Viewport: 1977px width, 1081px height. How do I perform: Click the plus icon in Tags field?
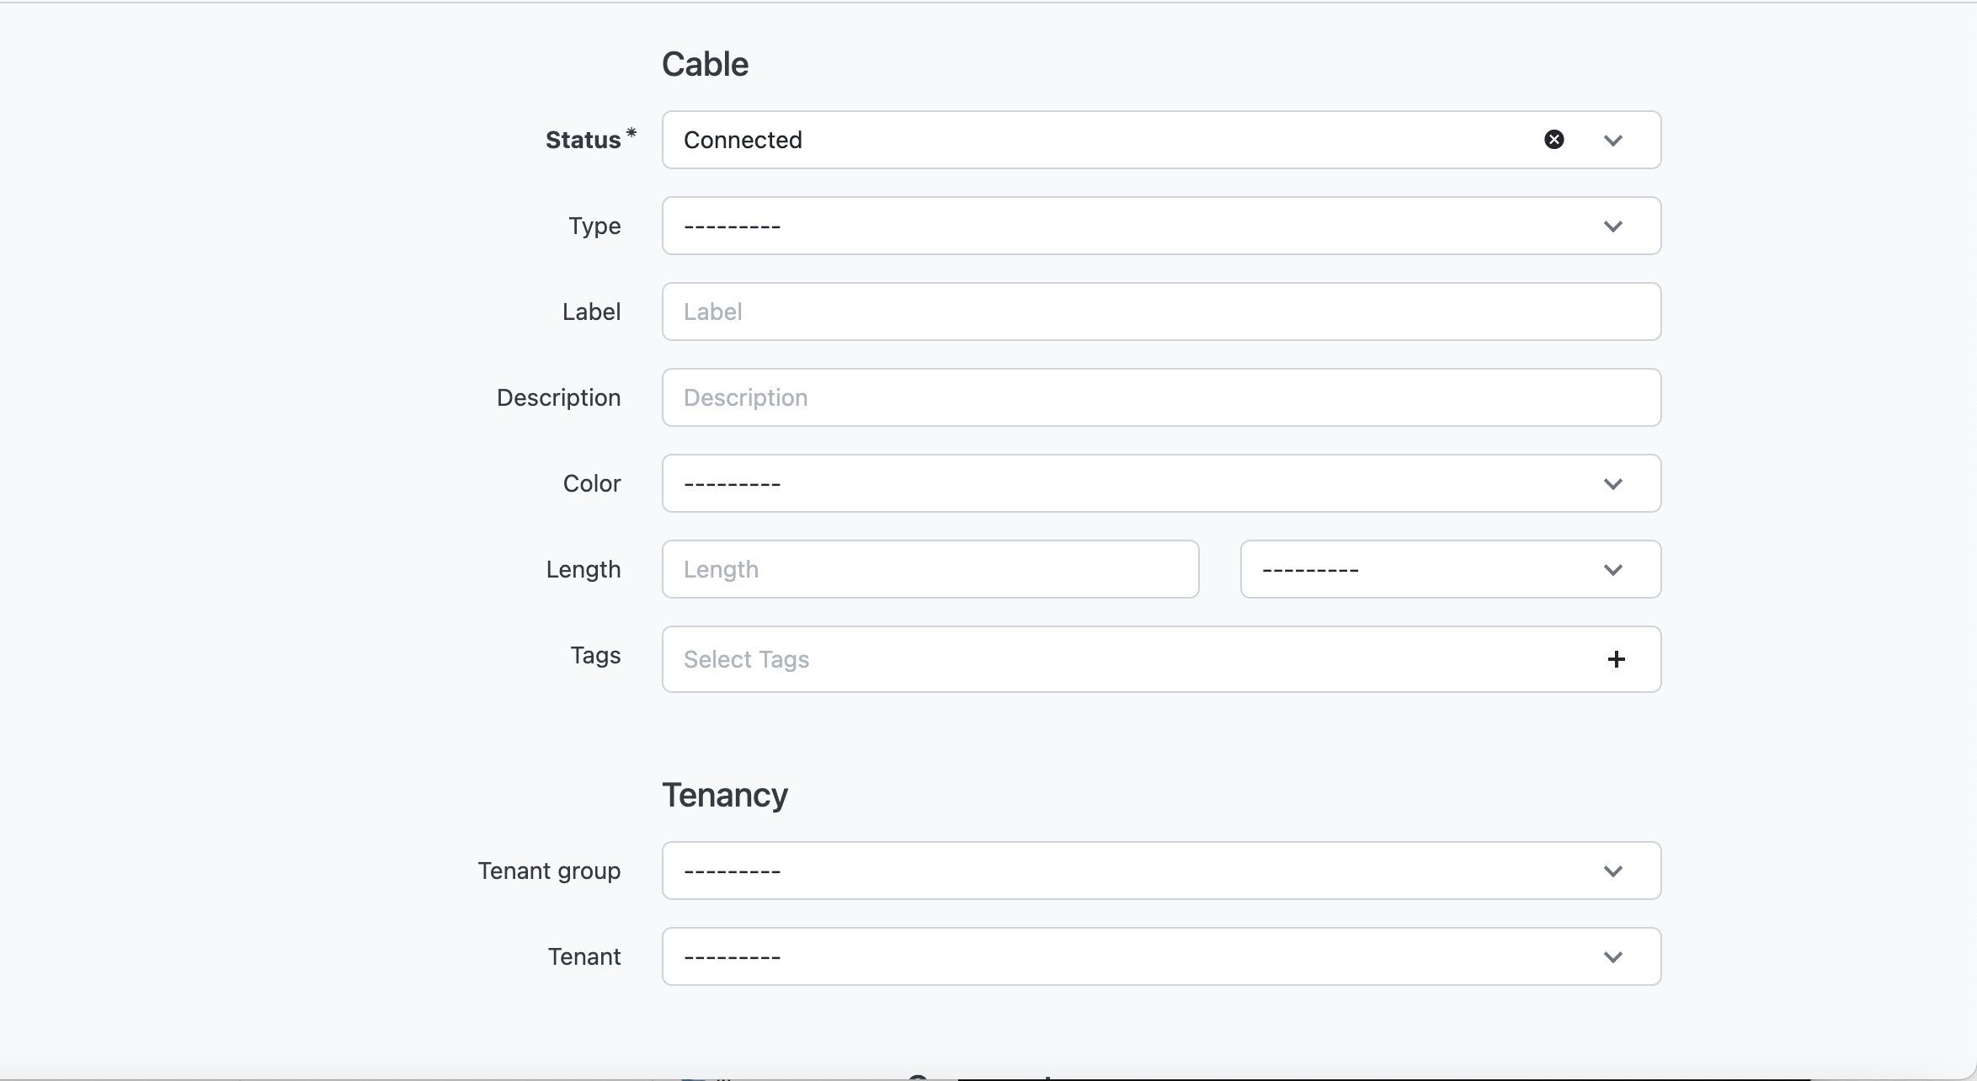tap(1615, 659)
